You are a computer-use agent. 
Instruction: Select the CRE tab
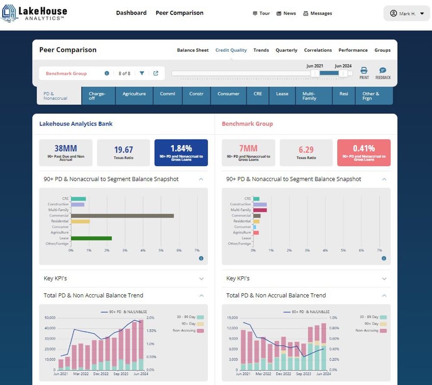pyautogui.click(x=258, y=96)
